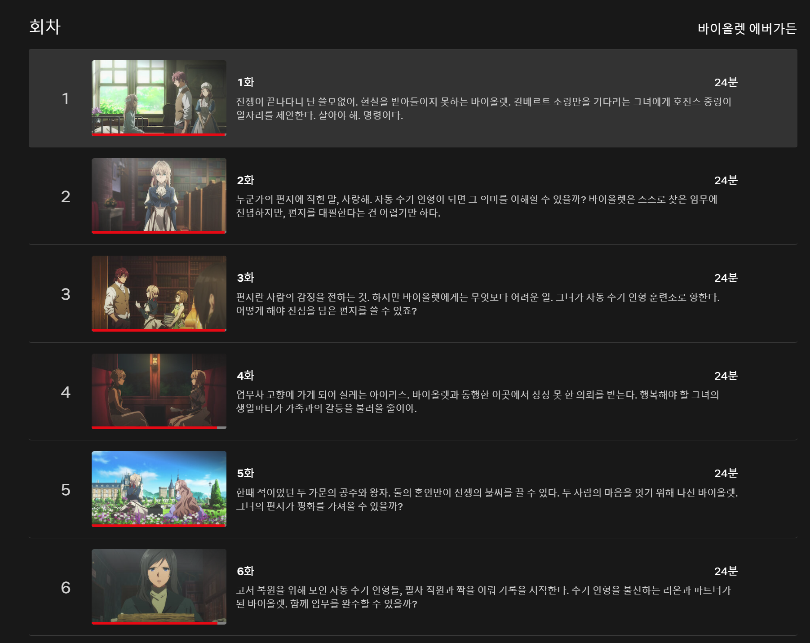The image size is (810, 643).
Task: Click the 24분 duration of episode 6
Action: [726, 571]
